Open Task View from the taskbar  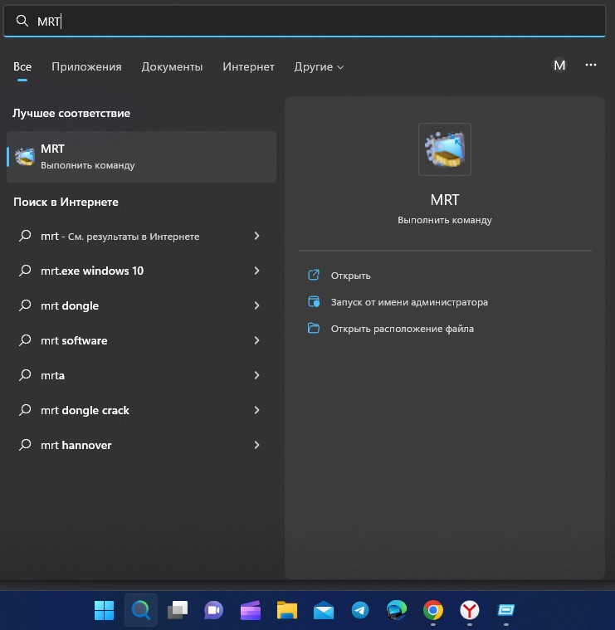tap(177, 611)
